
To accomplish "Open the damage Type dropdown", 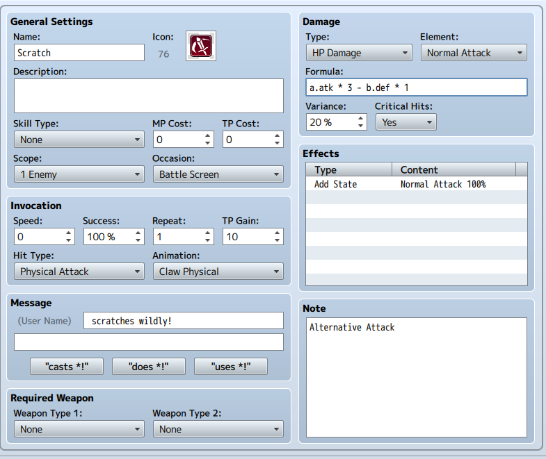I will pyautogui.click(x=358, y=53).
